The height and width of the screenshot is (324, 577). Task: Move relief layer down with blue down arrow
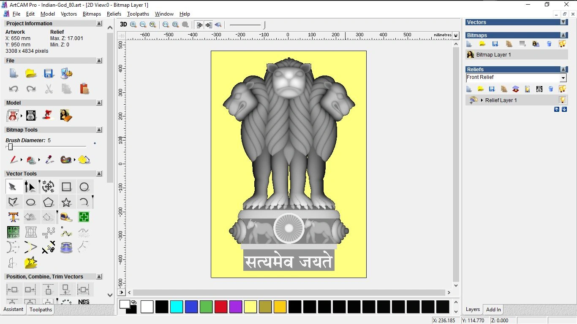564,109
